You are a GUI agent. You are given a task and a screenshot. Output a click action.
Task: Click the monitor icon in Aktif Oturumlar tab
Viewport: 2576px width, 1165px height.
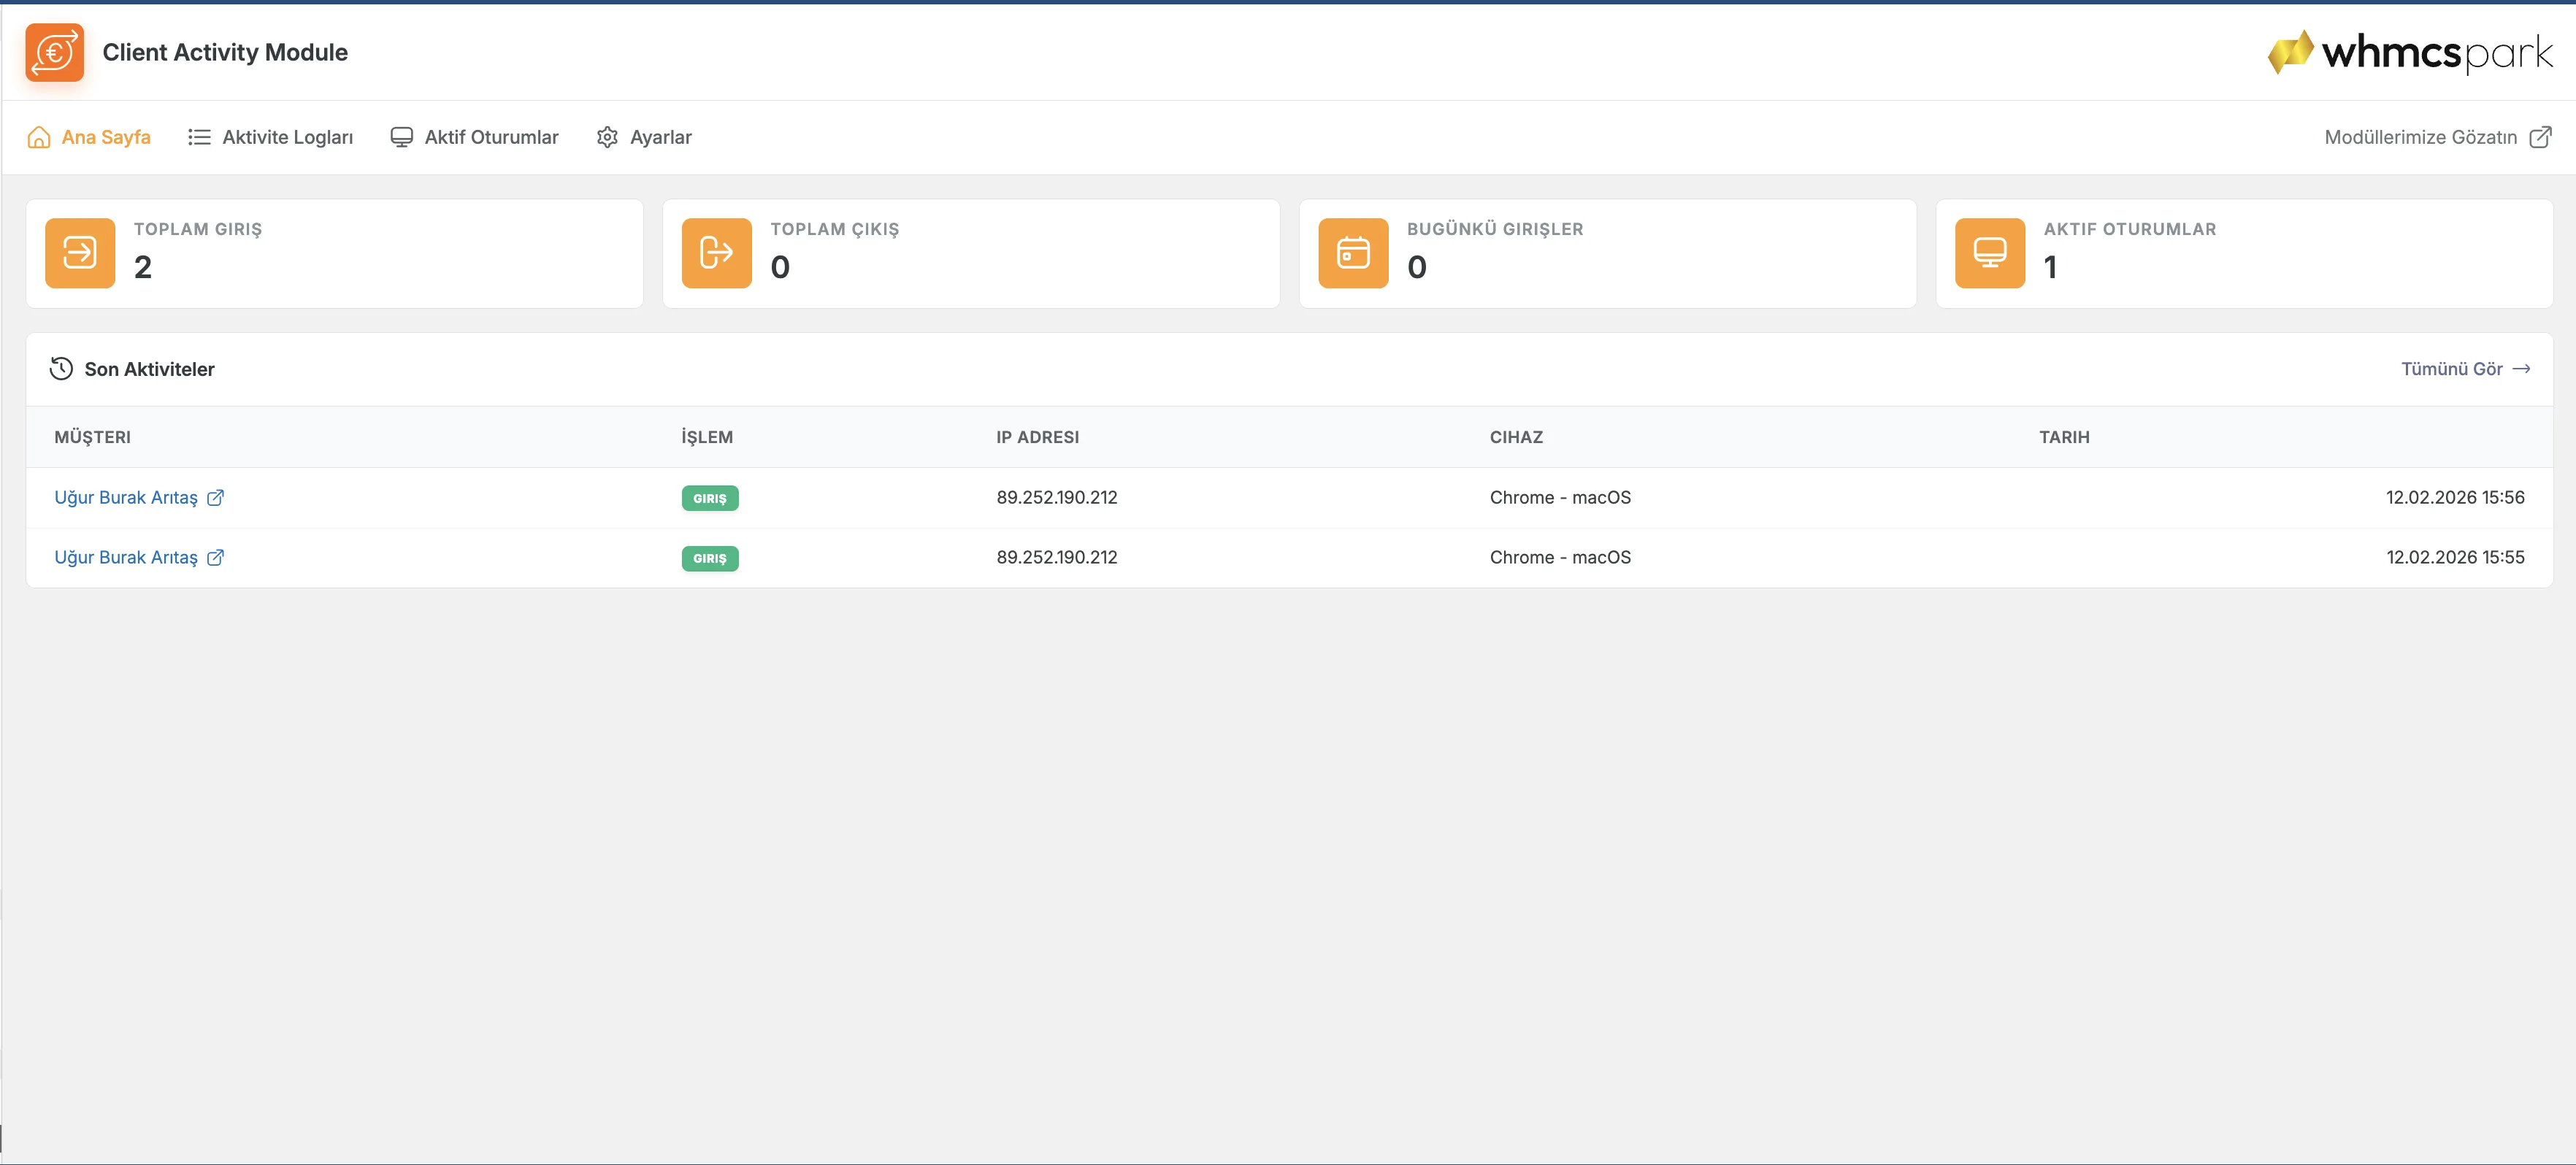coord(401,137)
